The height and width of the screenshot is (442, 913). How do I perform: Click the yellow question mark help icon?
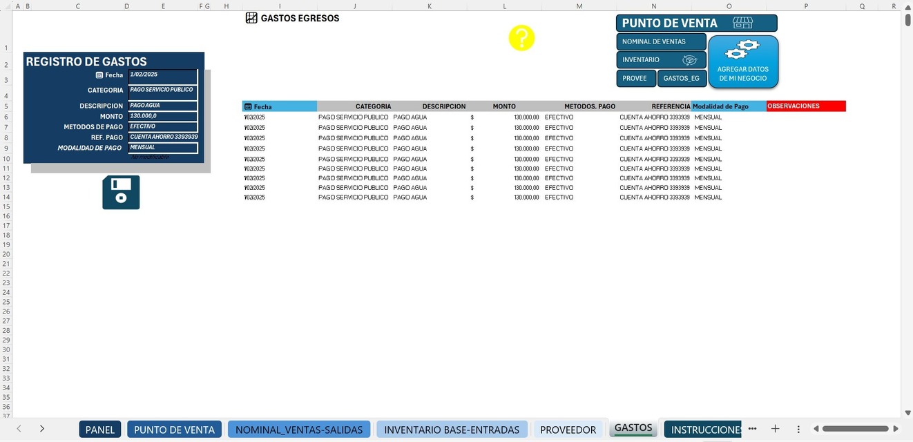(521, 38)
